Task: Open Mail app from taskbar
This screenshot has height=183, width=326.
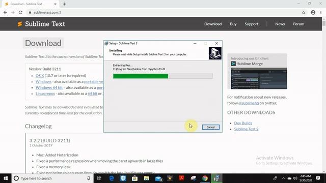Action: coord(158,178)
